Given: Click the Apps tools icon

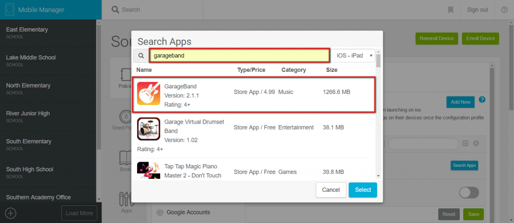Looking at the screenshot, I should pyautogui.click(x=126, y=198).
